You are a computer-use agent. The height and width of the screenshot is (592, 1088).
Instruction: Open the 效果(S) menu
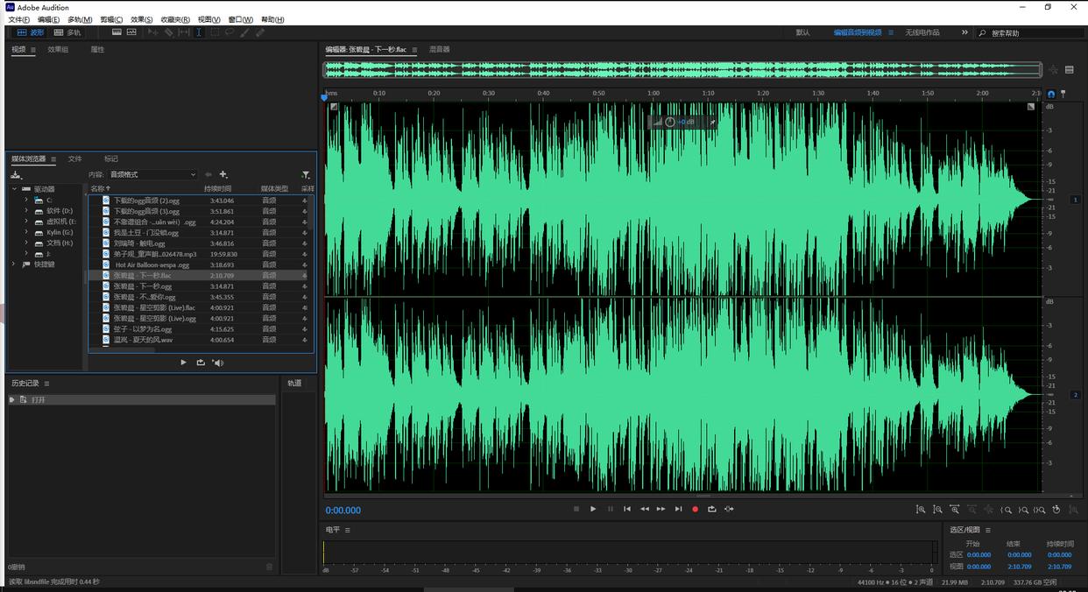click(141, 19)
